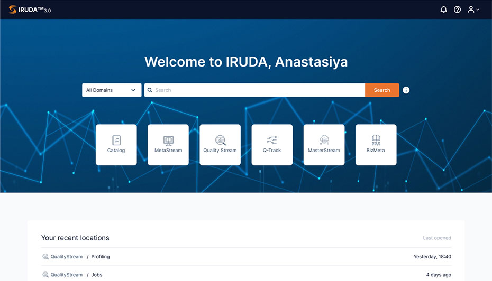Click the orange Search button

pos(382,90)
